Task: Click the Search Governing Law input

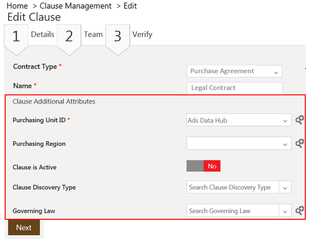Action: (232, 211)
